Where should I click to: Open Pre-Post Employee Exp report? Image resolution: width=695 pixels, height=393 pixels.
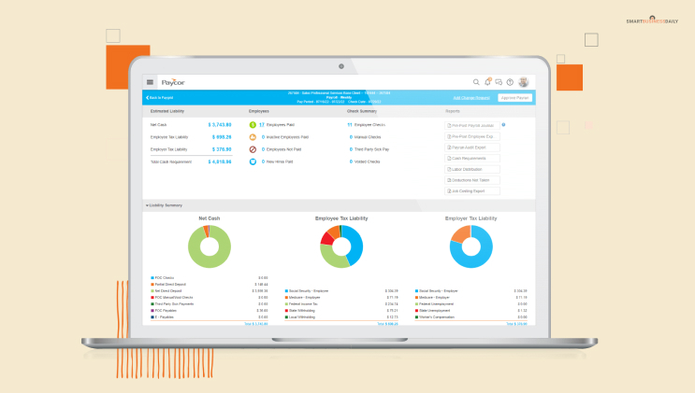point(472,136)
